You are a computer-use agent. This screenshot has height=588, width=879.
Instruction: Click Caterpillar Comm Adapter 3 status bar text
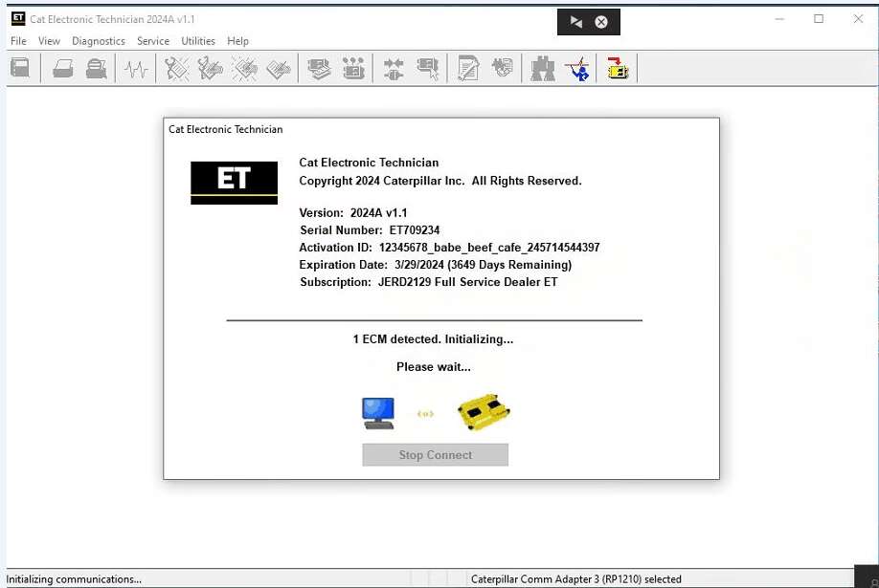click(x=575, y=578)
